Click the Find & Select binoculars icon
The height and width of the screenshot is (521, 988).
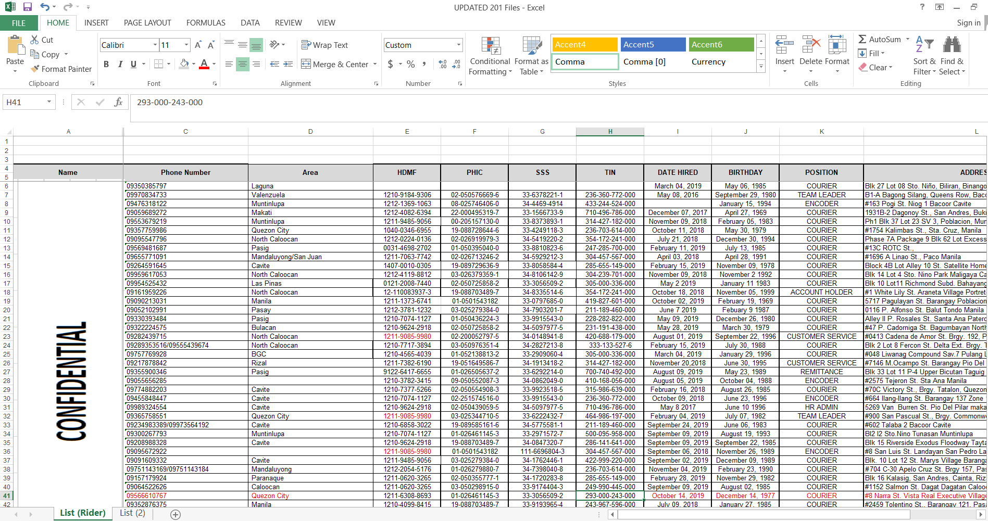tap(952, 45)
